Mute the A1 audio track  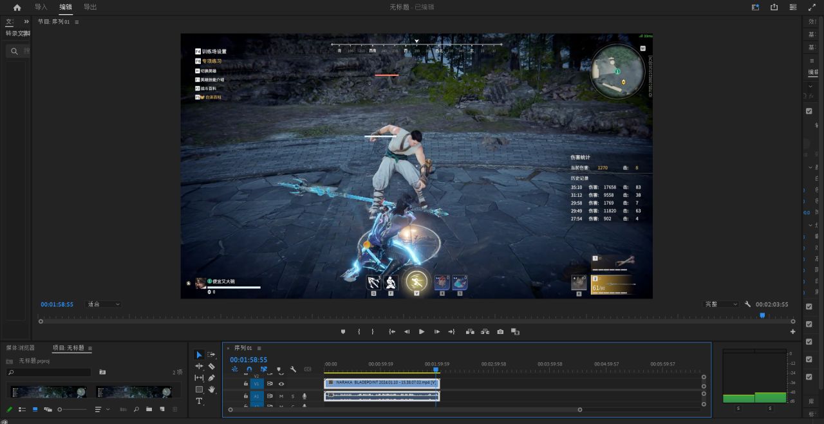tap(281, 396)
